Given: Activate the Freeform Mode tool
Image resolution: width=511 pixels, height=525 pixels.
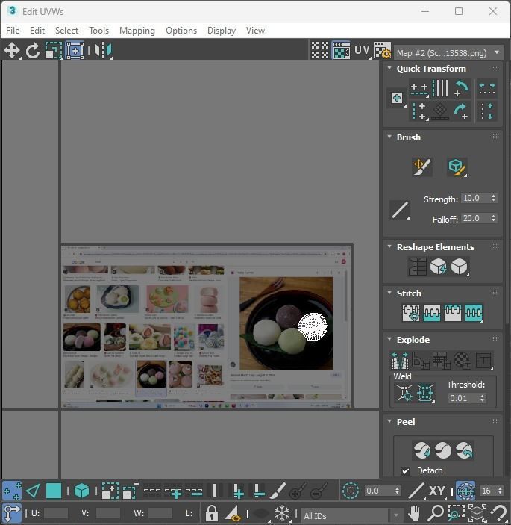Looking at the screenshot, I should 75,51.
